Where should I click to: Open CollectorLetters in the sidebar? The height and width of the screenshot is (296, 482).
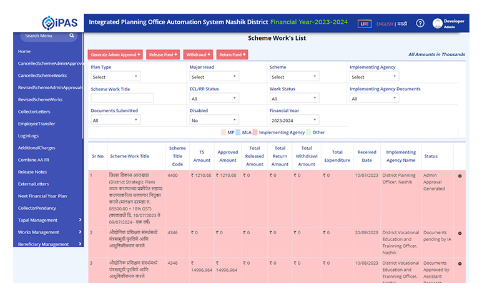(34, 112)
